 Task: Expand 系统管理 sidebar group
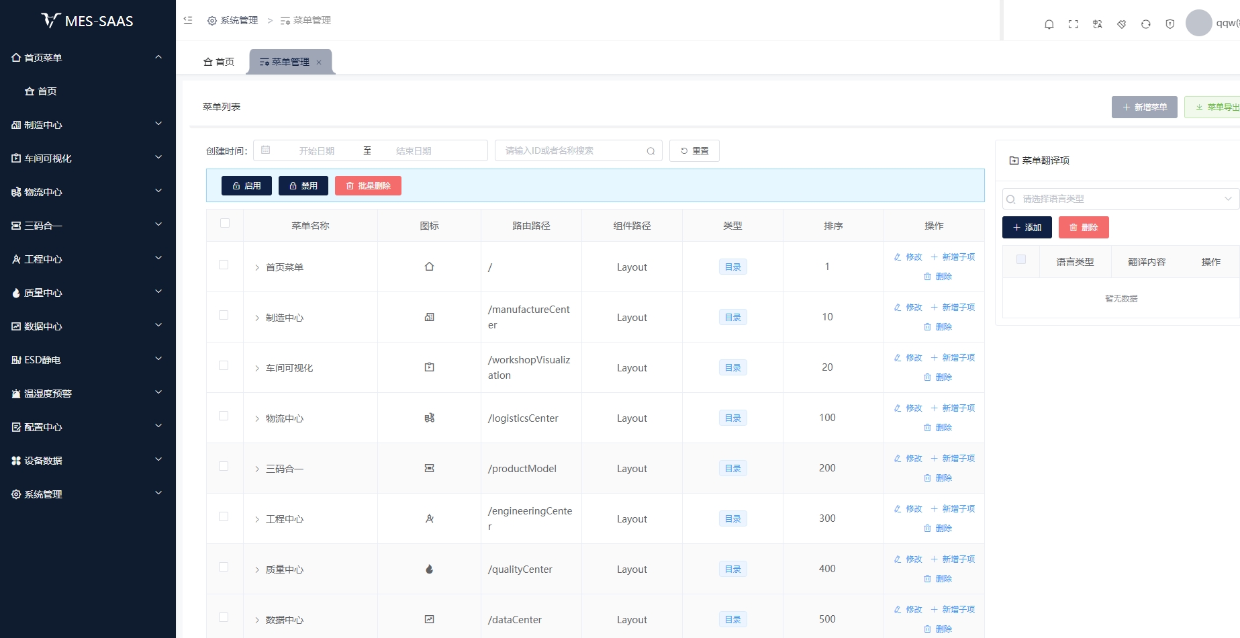[x=88, y=494]
